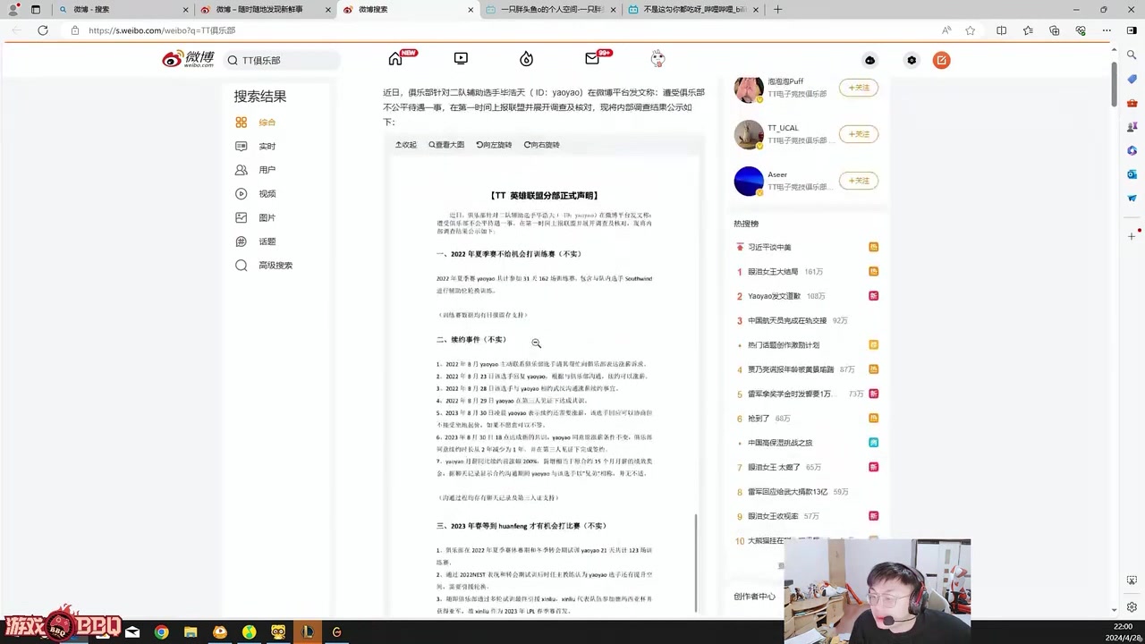Viewport: 1145px width, 644px height.
Task: Select 话题 in search results sidebar
Action: point(267,241)
